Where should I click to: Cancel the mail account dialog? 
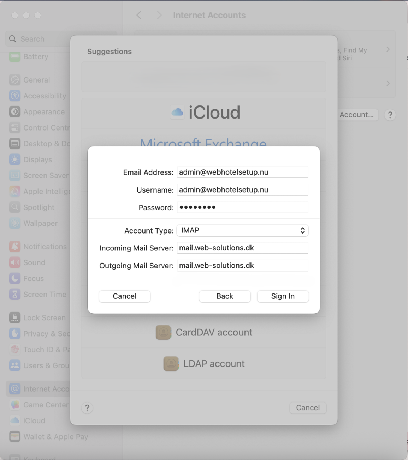pos(124,296)
